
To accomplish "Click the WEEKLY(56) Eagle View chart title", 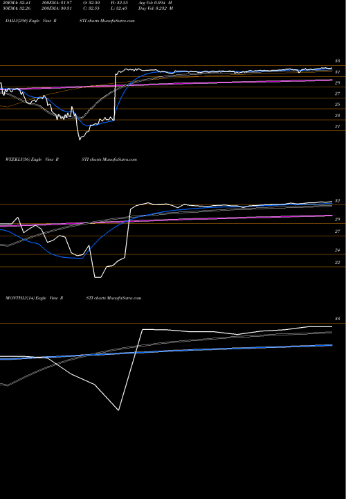I will pos(71,159).
